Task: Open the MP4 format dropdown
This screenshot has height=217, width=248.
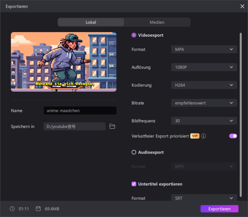Action: tap(204, 49)
